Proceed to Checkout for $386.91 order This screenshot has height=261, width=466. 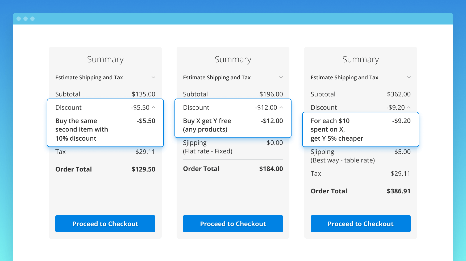click(x=360, y=224)
